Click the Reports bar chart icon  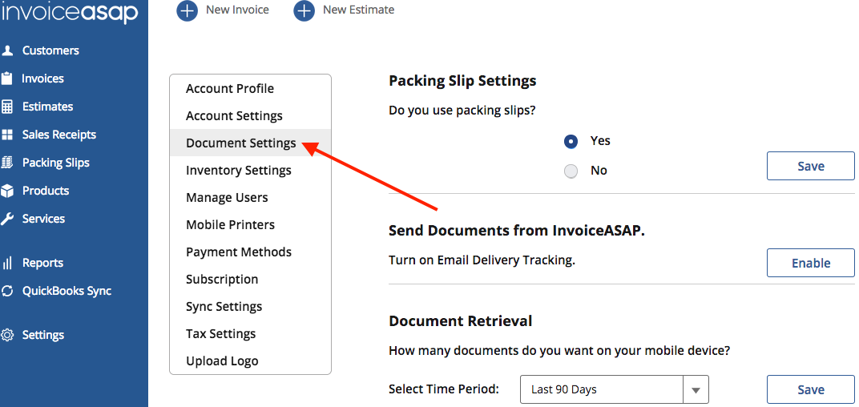pyautogui.click(x=7, y=263)
